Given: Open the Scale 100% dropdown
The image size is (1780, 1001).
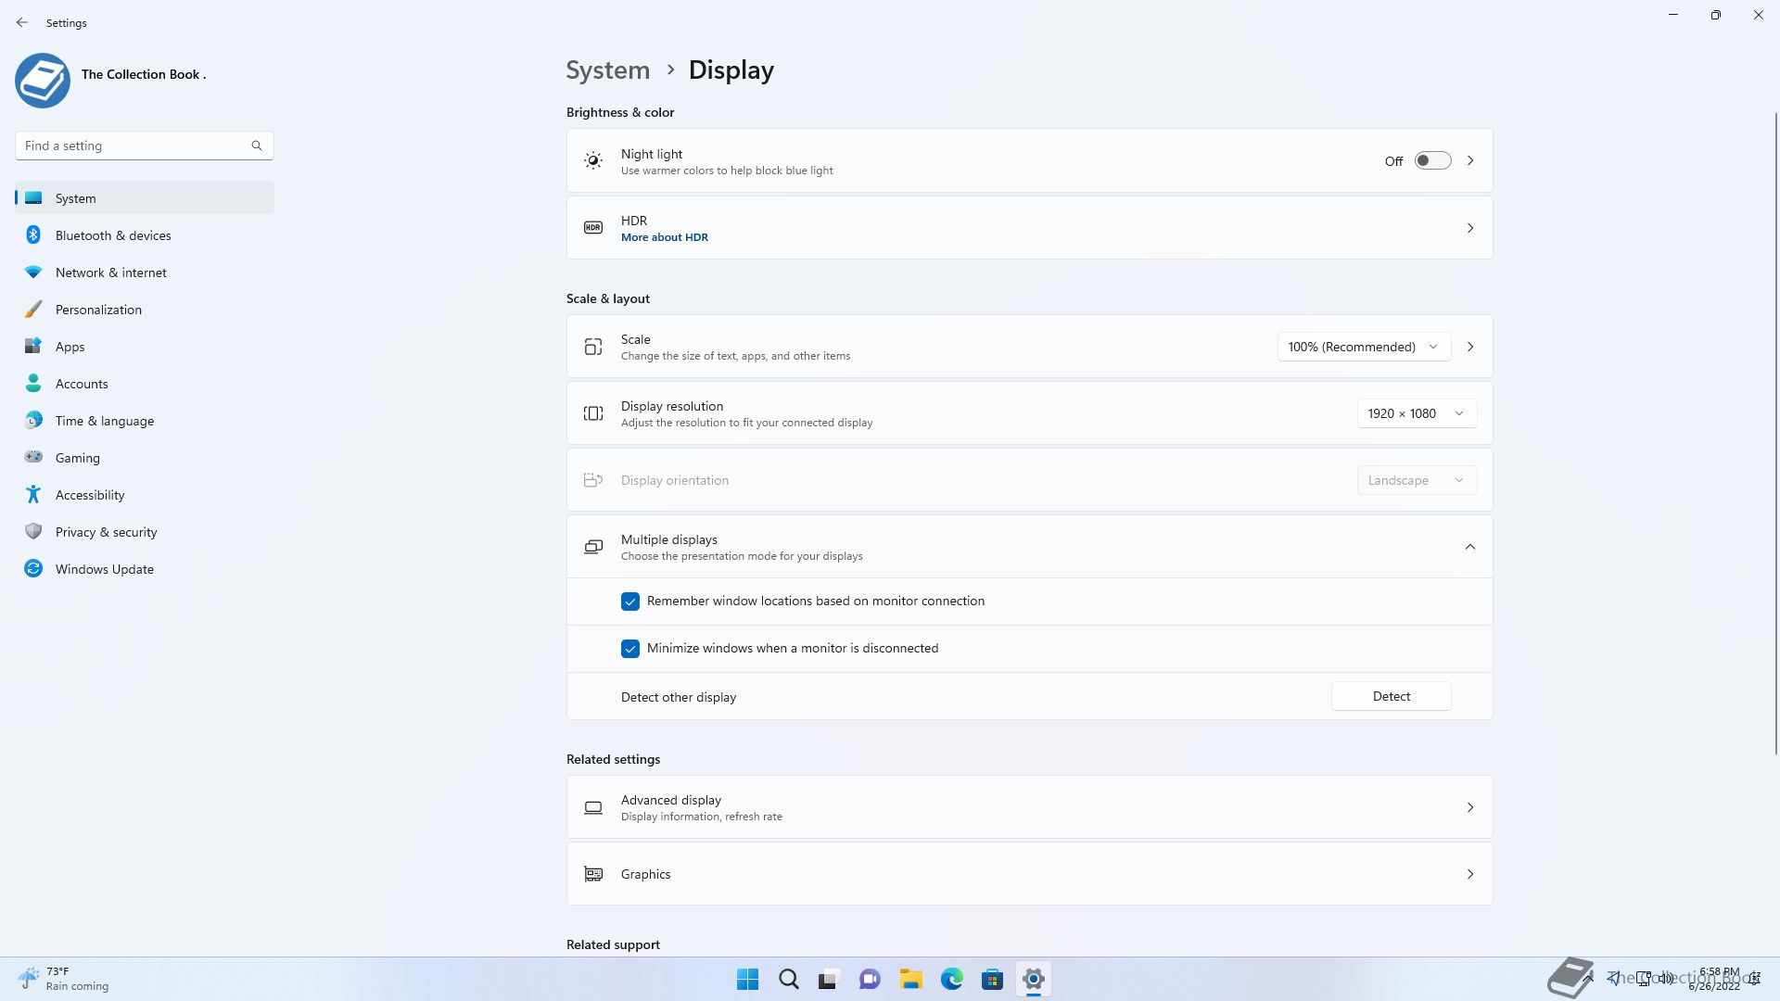Looking at the screenshot, I should tap(1363, 347).
